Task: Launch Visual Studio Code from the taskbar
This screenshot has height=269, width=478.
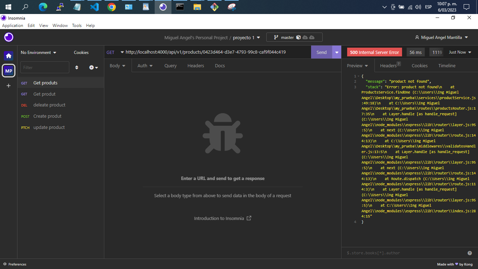Action: pyautogui.click(x=94, y=7)
